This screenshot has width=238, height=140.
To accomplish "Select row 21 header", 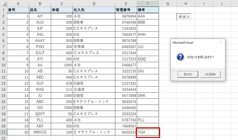I will 4,132.
